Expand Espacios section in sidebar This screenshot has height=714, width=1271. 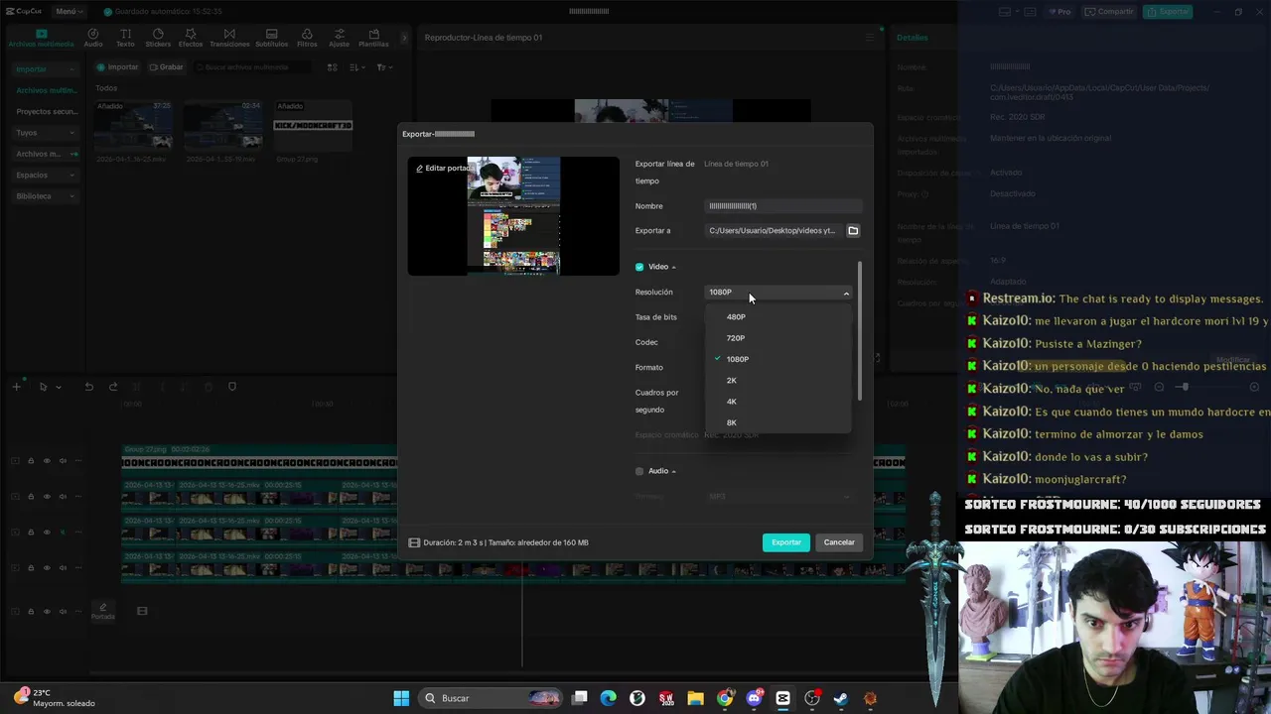(x=45, y=176)
